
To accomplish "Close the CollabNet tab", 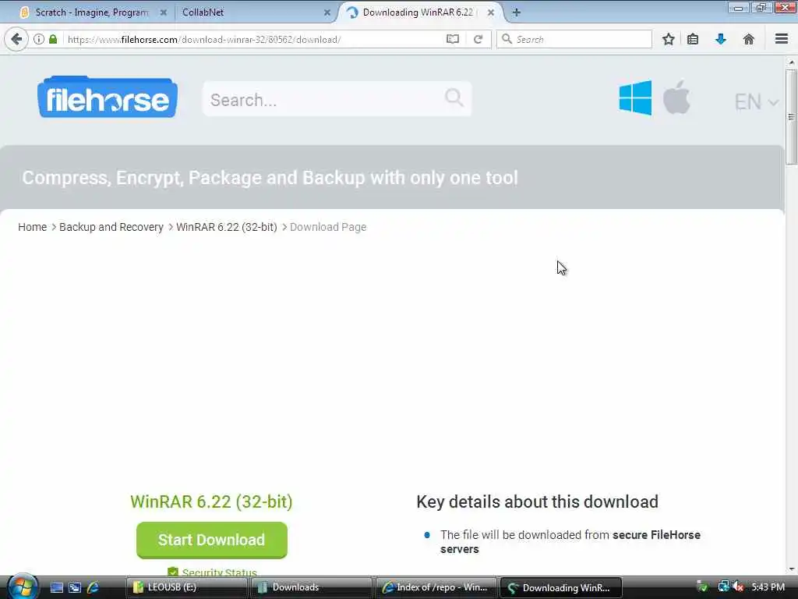I will pyautogui.click(x=327, y=12).
